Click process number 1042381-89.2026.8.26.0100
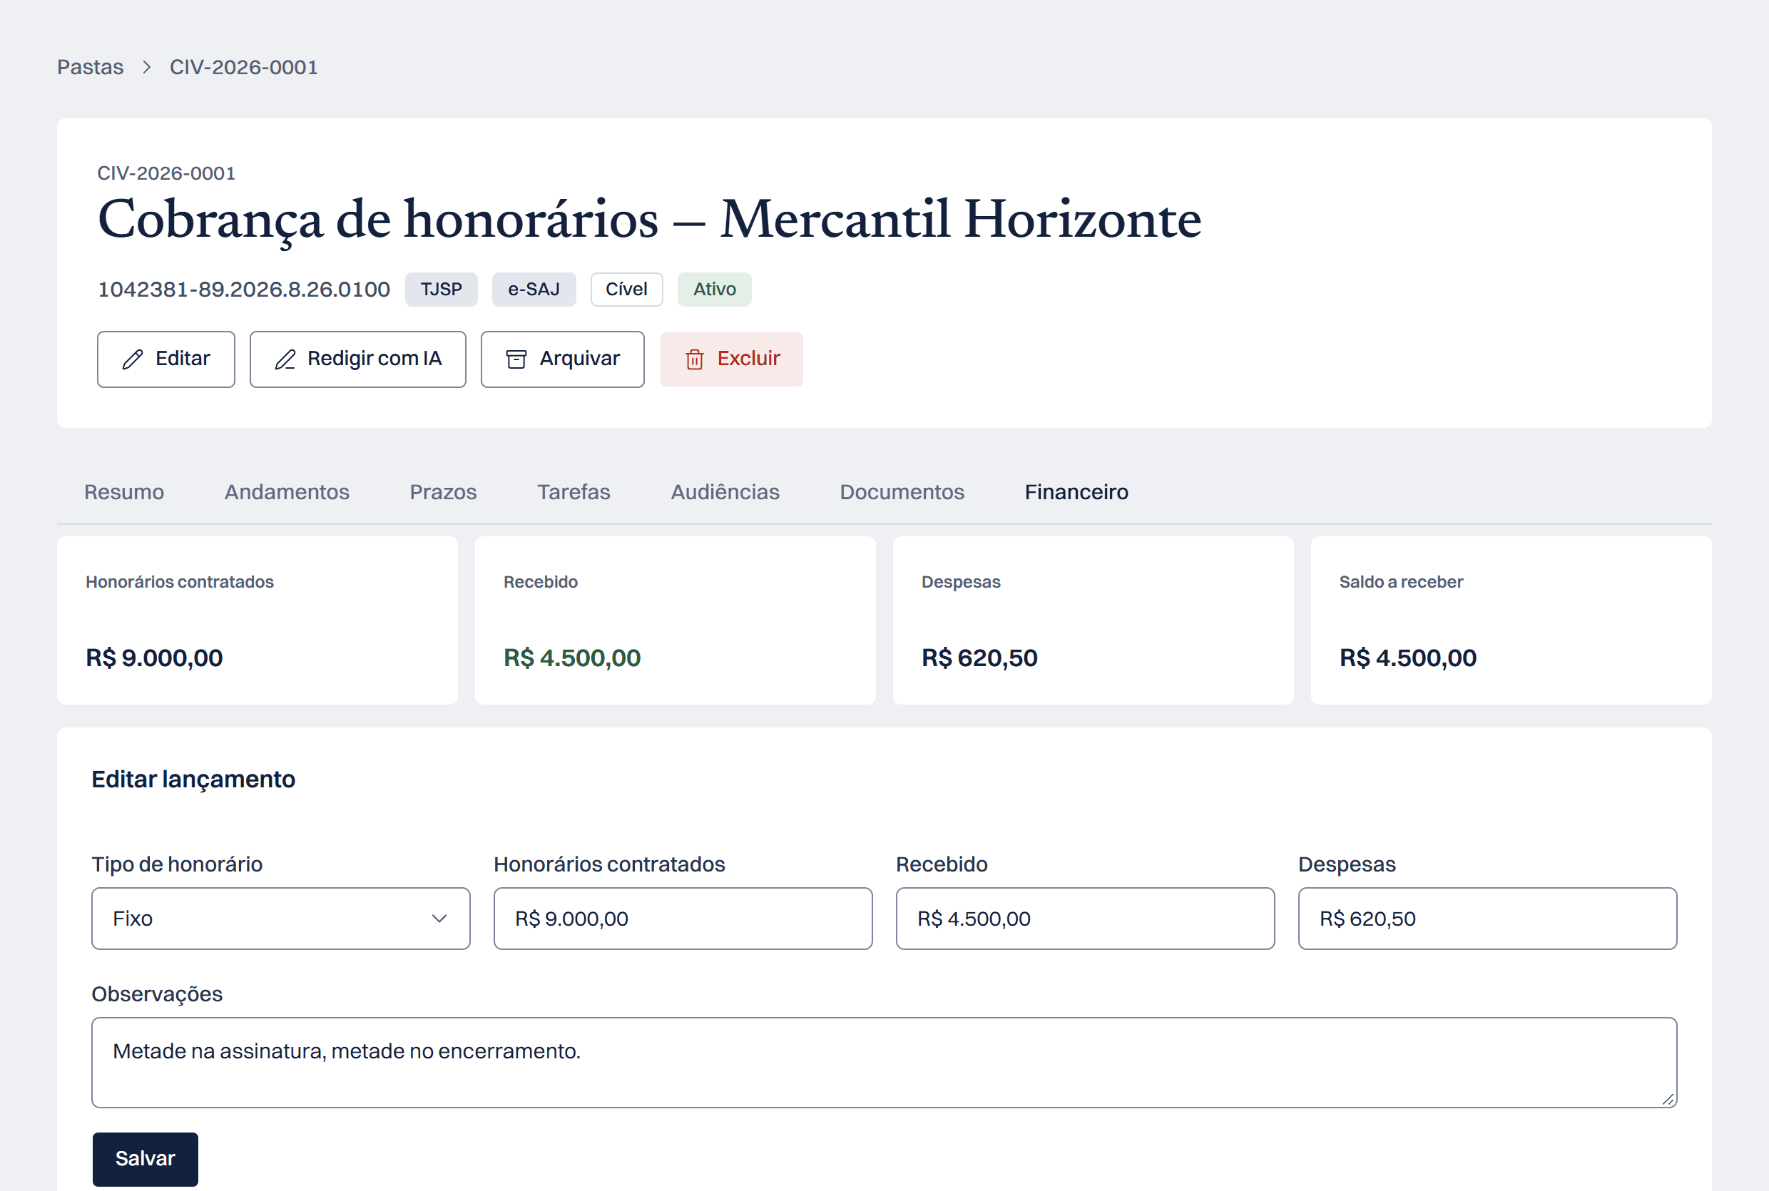The height and width of the screenshot is (1191, 1769). coord(244,290)
